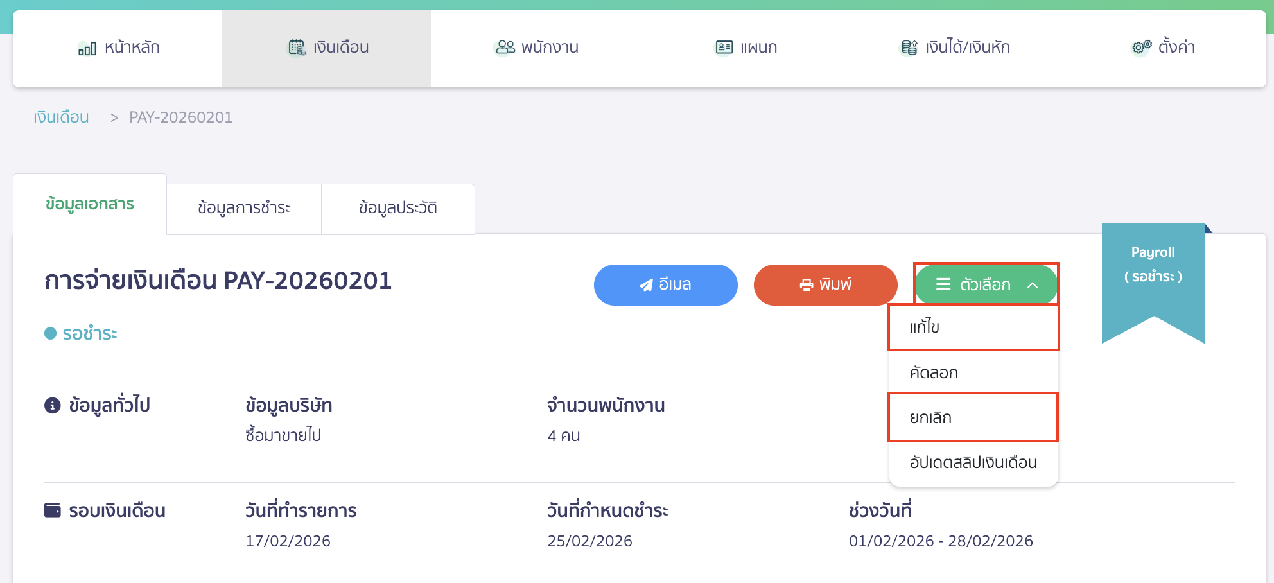
Task: Select the coins icon for เงินได้/เงินหัก
Action: pos(907,46)
